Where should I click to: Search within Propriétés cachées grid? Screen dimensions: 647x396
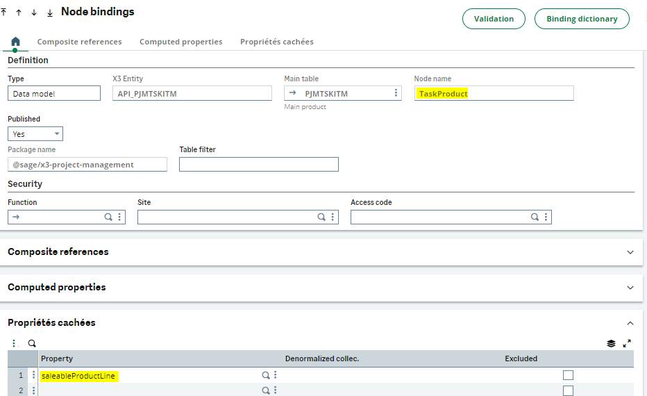(x=32, y=343)
